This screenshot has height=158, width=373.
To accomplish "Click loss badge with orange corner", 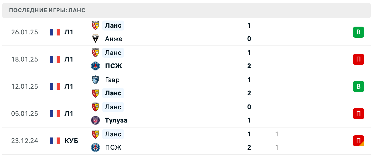I will 358,141.
